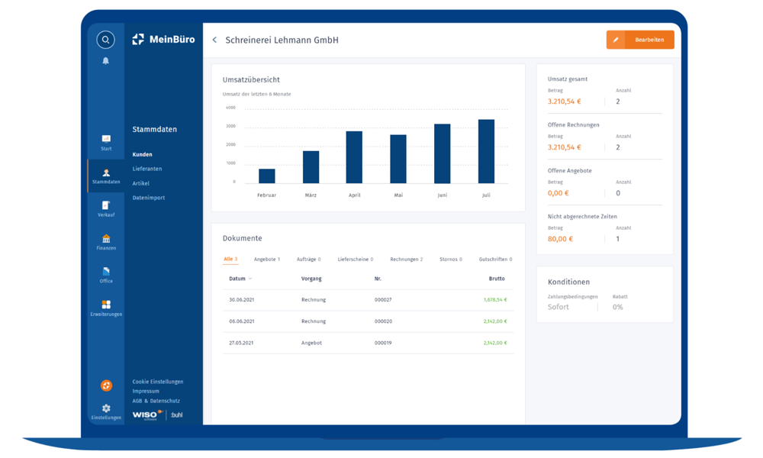Open the Rechnung 000020 row
The width and height of the screenshot is (763, 458).
coord(368,321)
